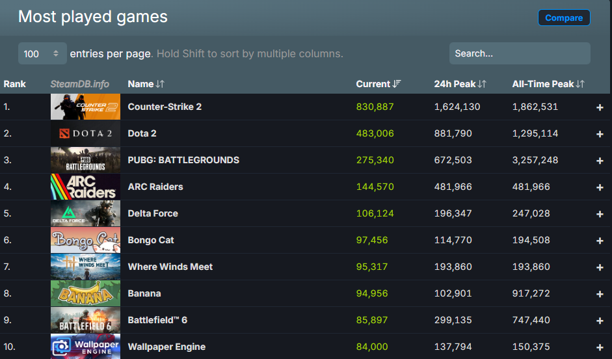Click the plus icon in Dota 2 row
The image size is (612, 359).
click(600, 134)
